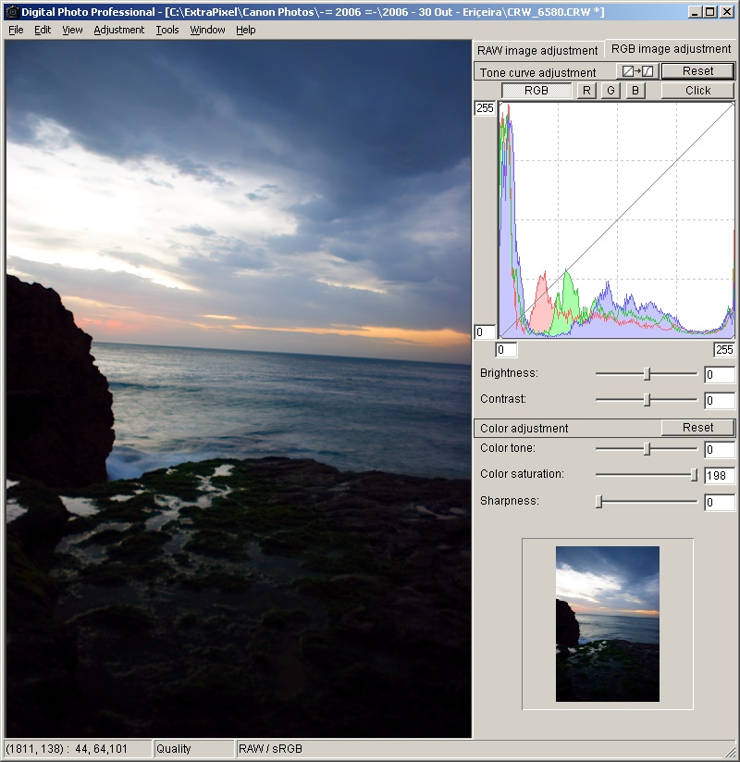
Task: Open the Window menu
Action: tap(207, 31)
